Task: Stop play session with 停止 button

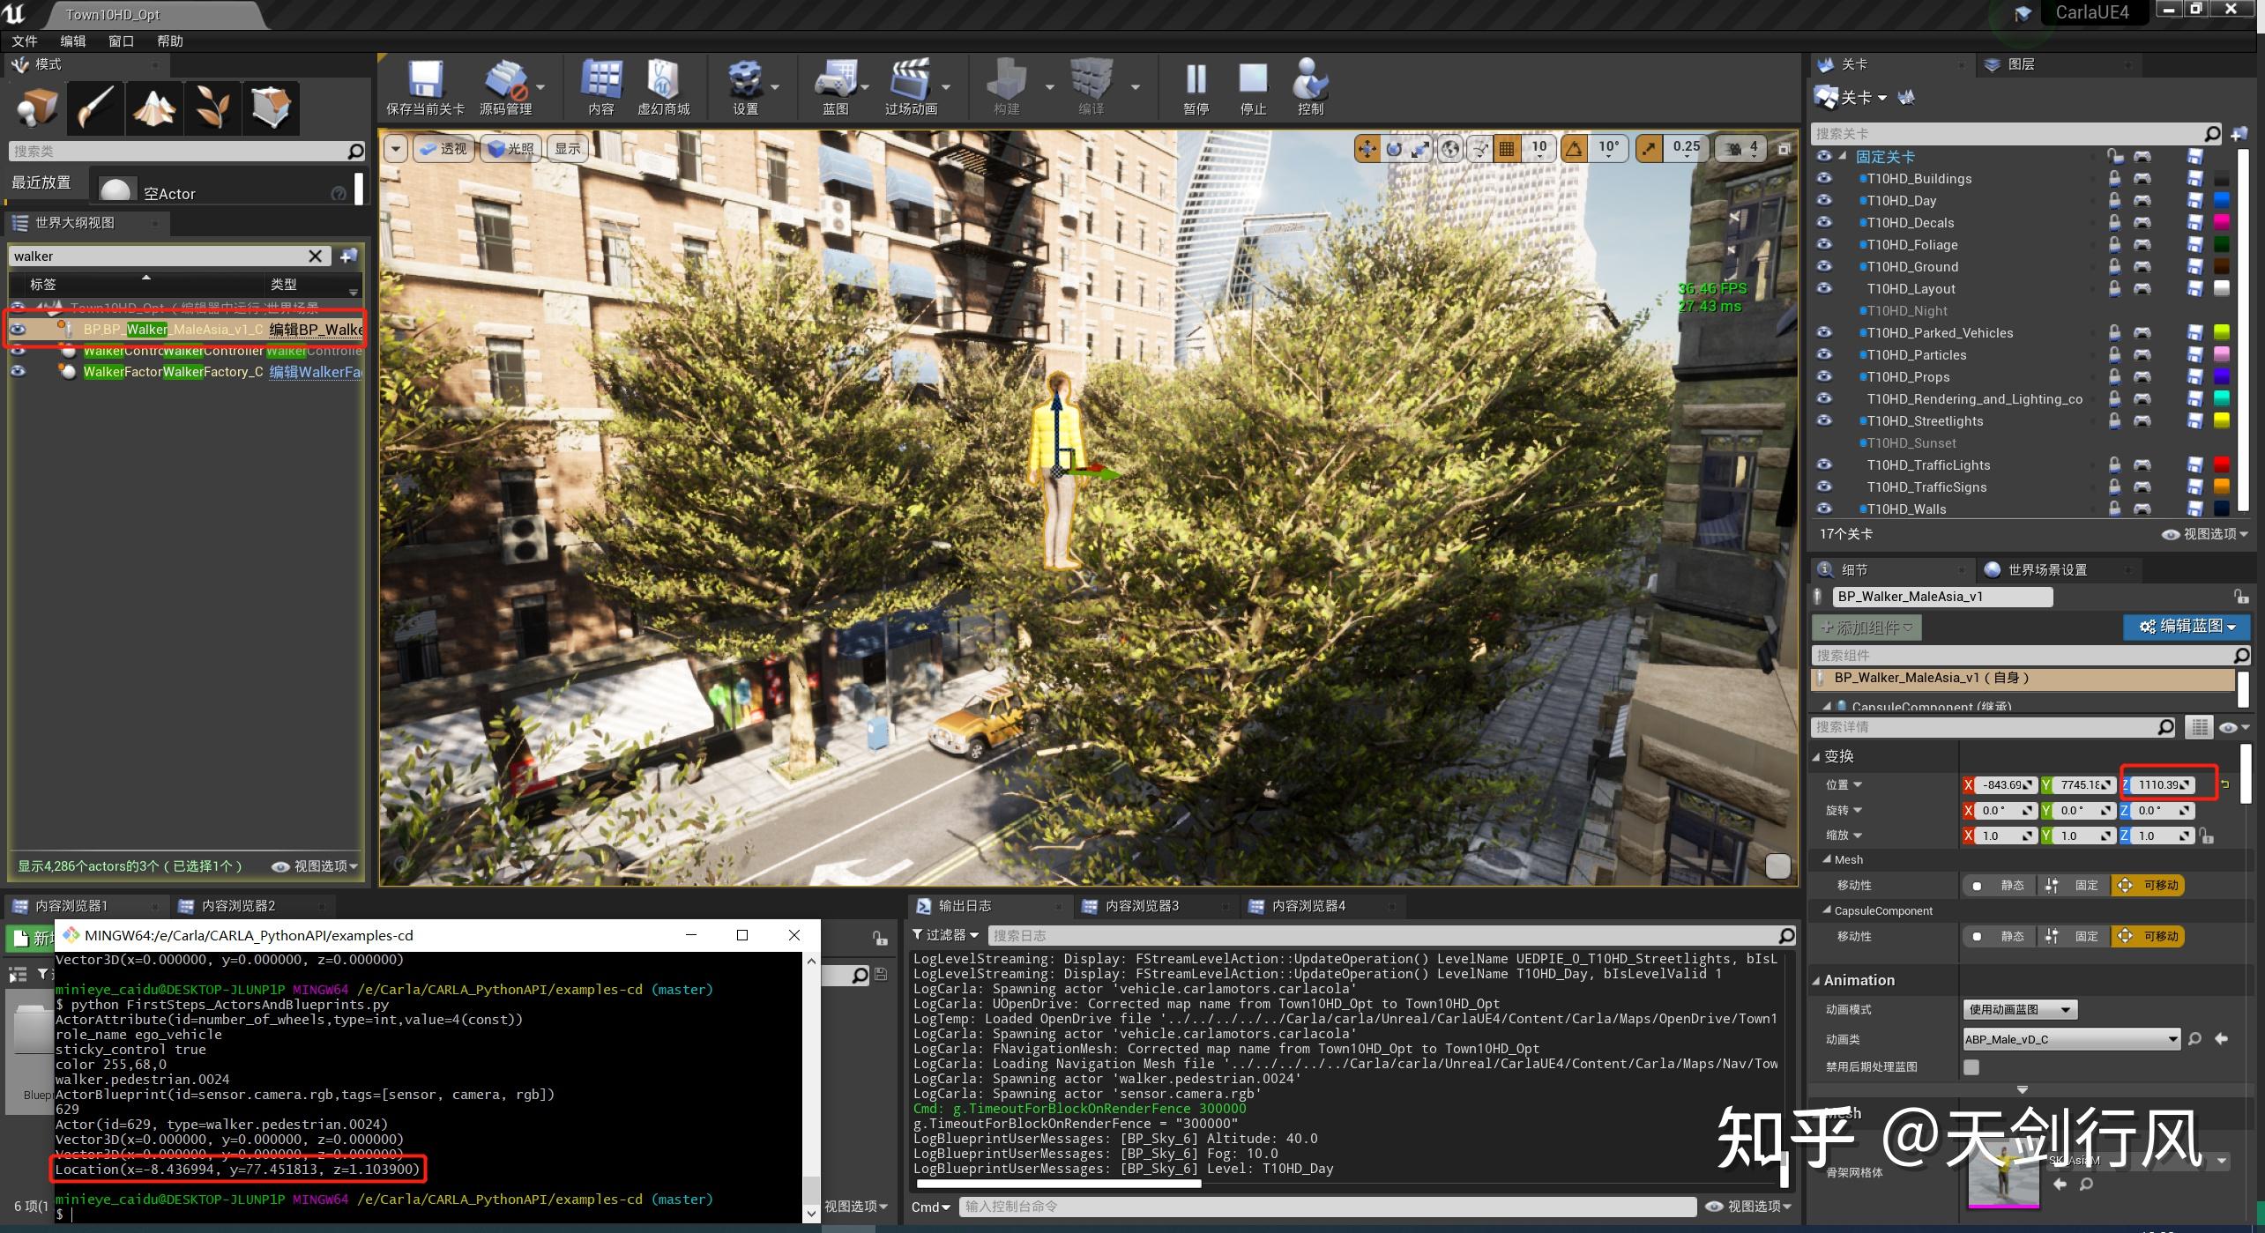Action: [1253, 86]
